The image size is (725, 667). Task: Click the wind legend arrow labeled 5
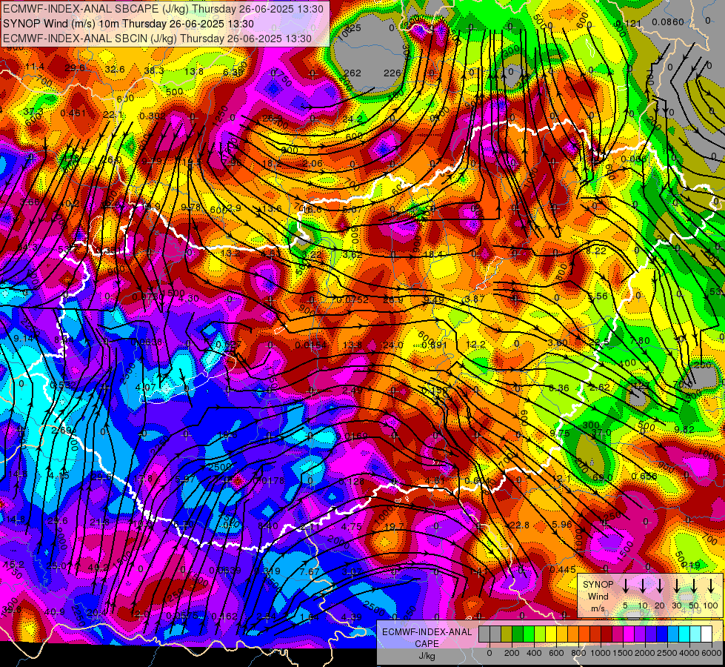point(625,586)
